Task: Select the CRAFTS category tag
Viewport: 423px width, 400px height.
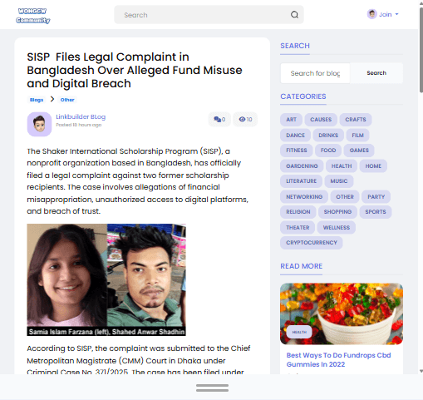Action: (356, 120)
